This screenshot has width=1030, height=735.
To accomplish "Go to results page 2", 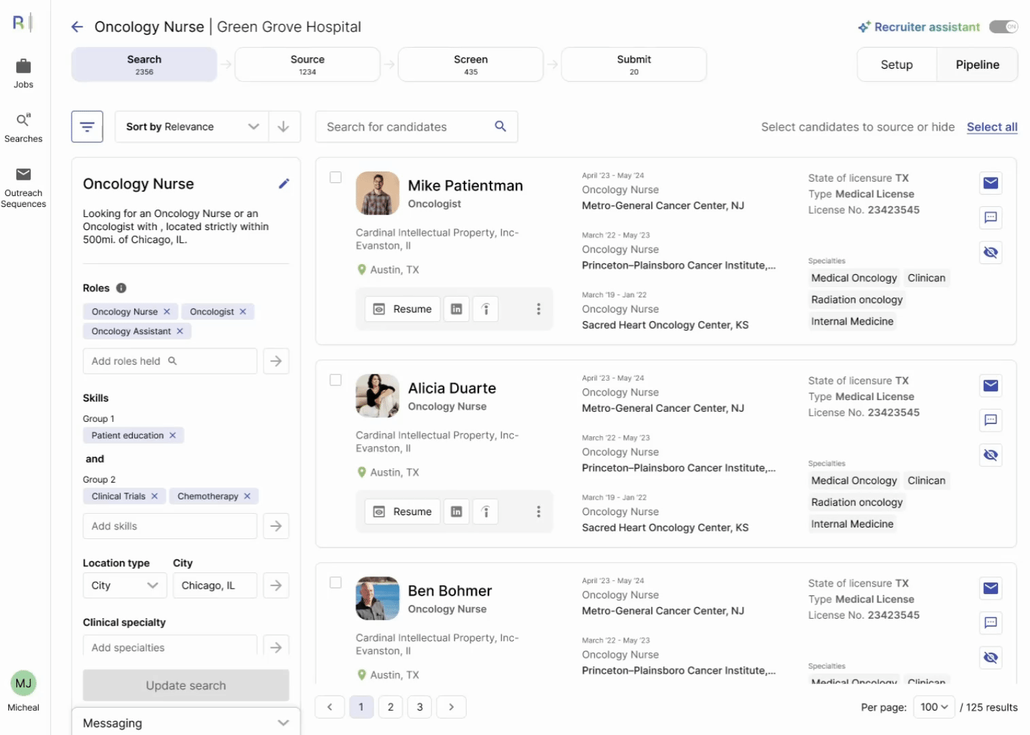I will [x=391, y=707].
